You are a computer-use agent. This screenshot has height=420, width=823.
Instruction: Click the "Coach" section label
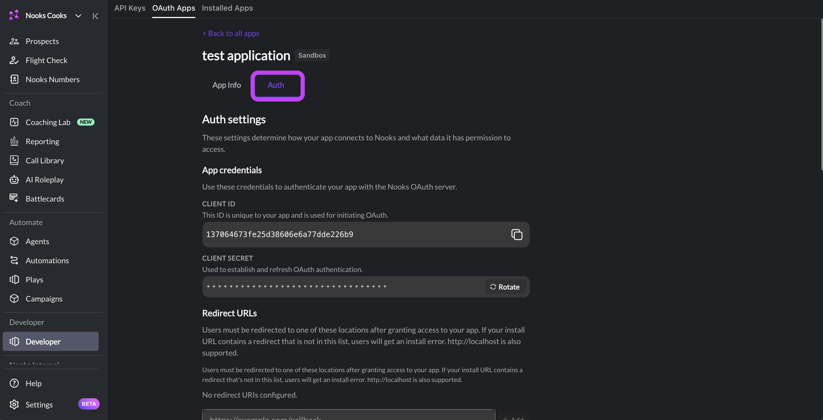20,103
